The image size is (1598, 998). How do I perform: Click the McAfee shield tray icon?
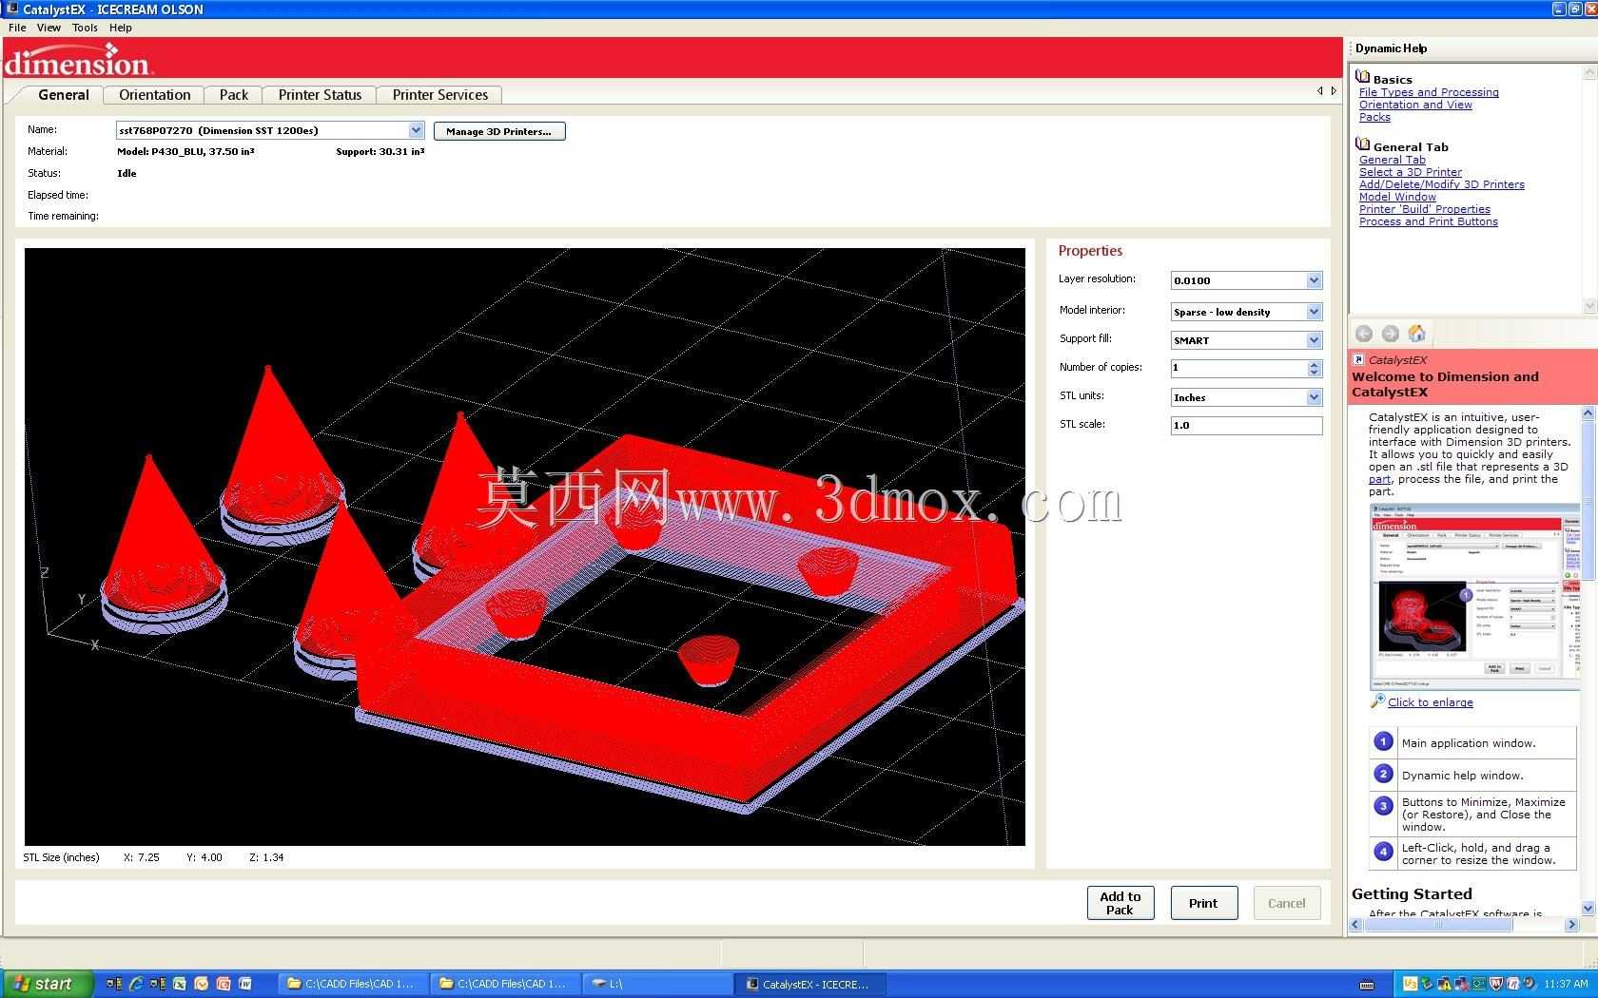coord(1496,984)
